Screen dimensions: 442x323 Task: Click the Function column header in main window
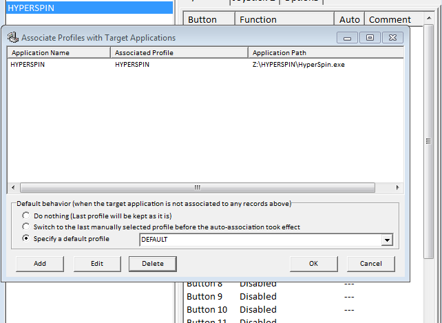tap(285, 19)
